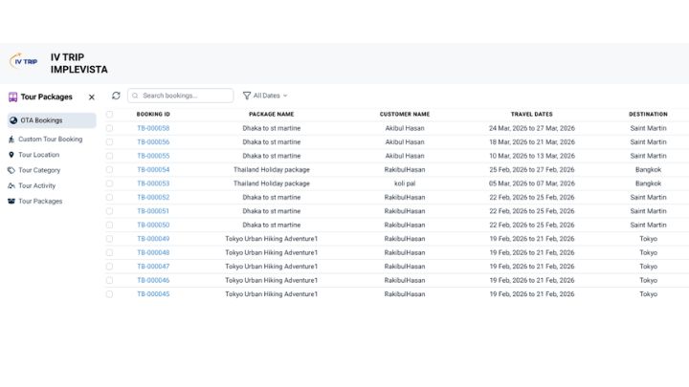689x387 pixels.
Task: Click the Tour Category tag icon
Action: 11,170
